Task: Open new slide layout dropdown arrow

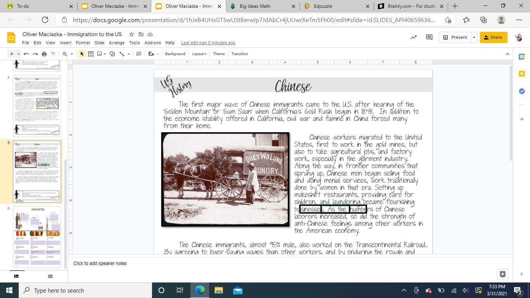Action: (18, 54)
